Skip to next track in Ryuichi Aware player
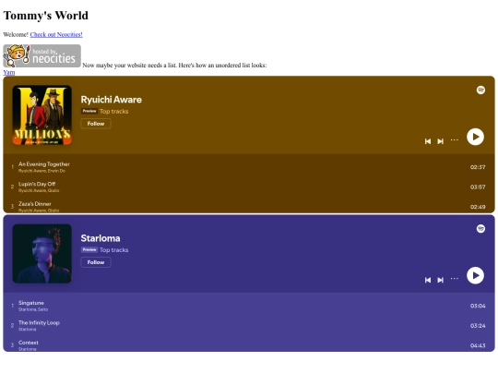The width and height of the screenshot is (498, 374). click(440, 141)
